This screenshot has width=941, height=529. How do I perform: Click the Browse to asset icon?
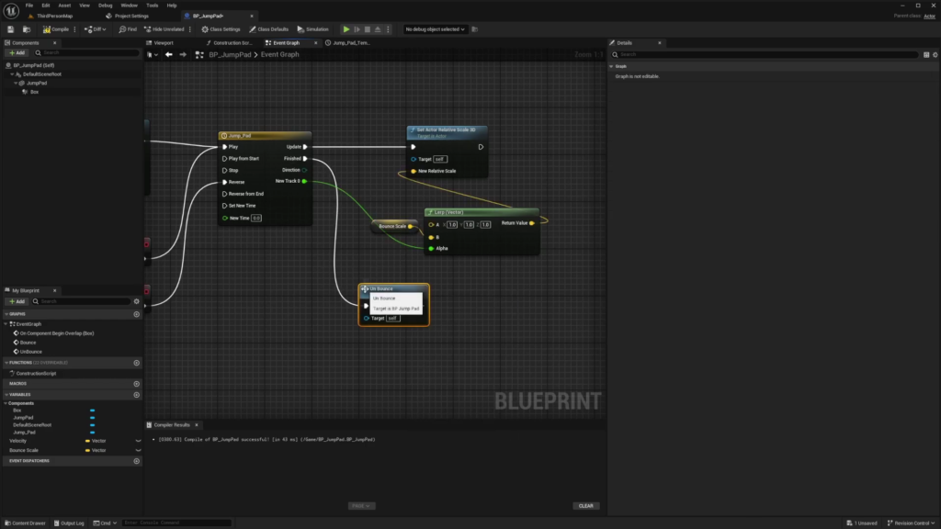(27, 28)
